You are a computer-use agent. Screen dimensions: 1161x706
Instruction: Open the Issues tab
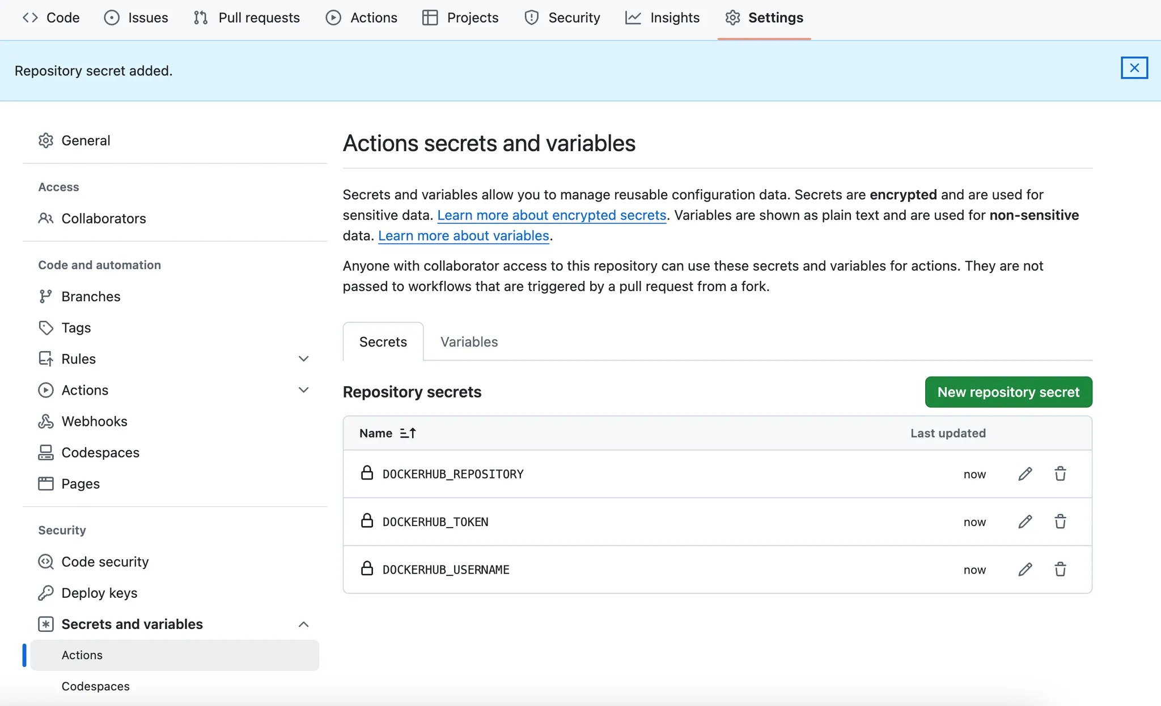(136, 18)
